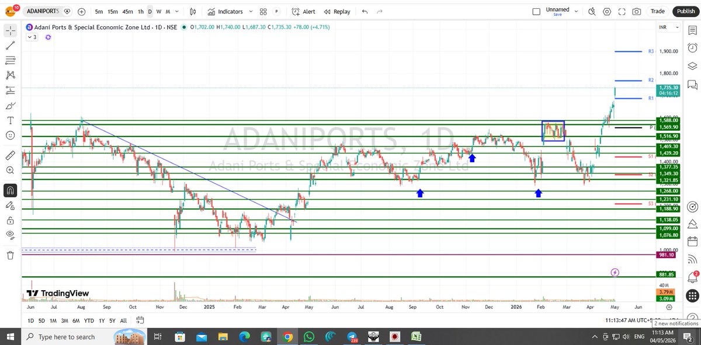Click the Trade button
This screenshot has height=345, width=701.
tap(658, 12)
